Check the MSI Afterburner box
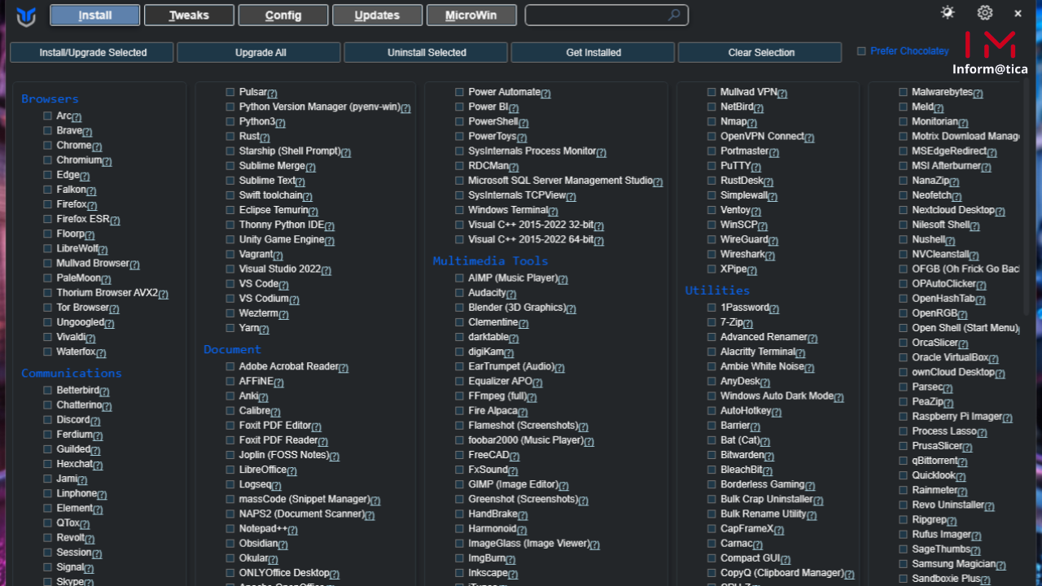The height and width of the screenshot is (586, 1042). pyautogui.click(x=904, y=166)
